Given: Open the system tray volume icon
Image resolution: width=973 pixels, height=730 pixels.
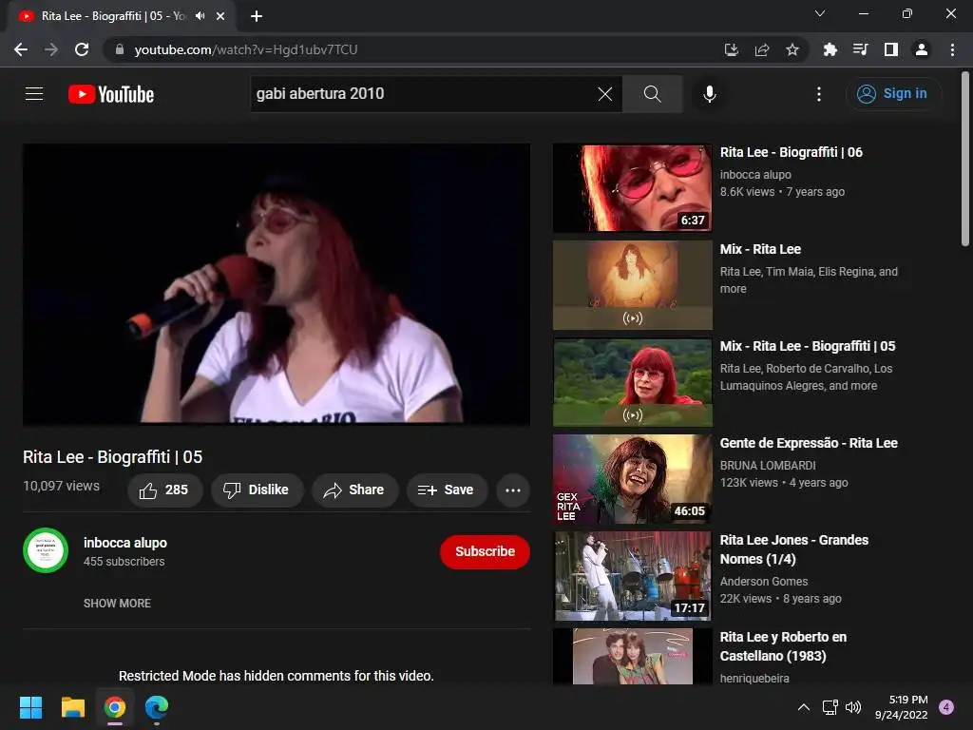Looking at the screenshot, I should 853,707.
